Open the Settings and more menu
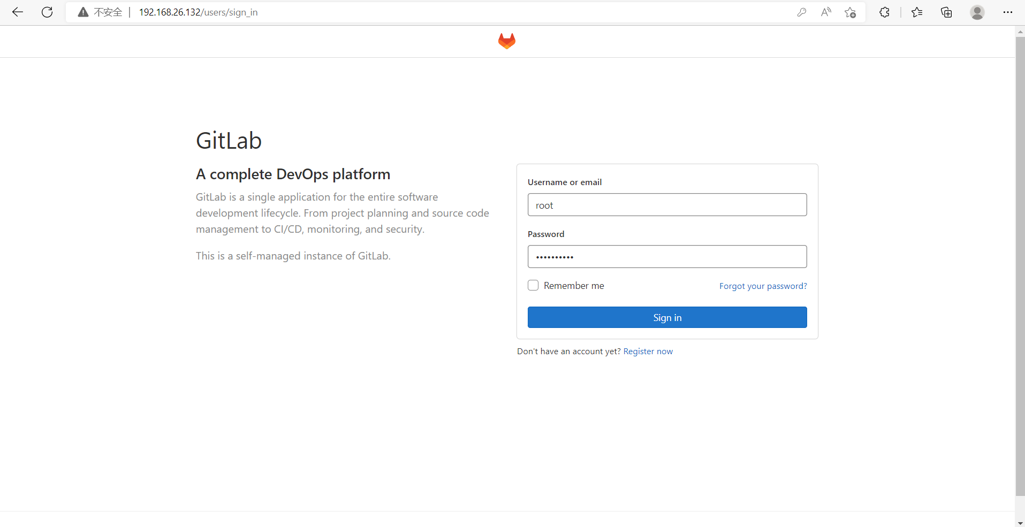1025x527 pixels. (1008, 12)
